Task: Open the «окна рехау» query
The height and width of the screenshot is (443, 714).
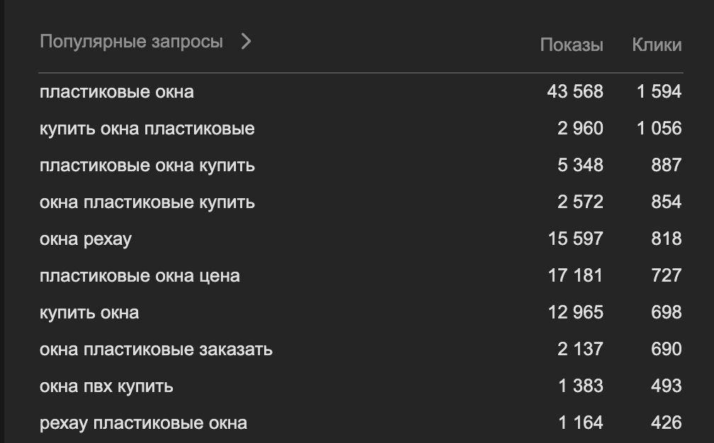Action: pyautogui.click(x=86, y=239)
